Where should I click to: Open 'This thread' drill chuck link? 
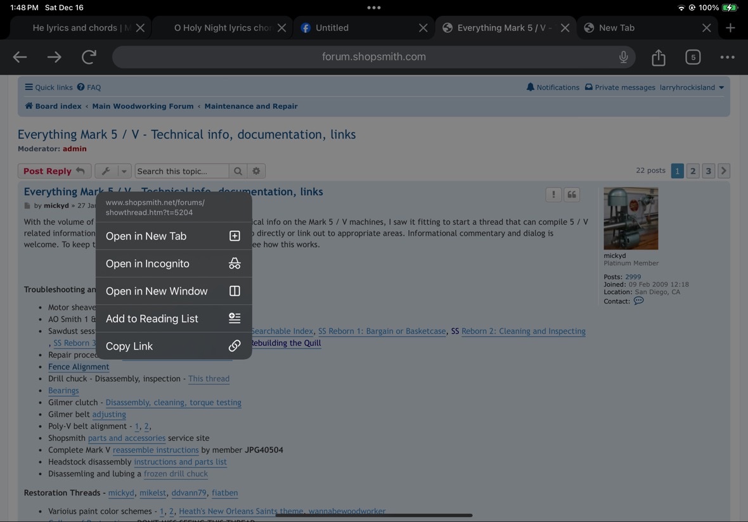tap(209, 378)
